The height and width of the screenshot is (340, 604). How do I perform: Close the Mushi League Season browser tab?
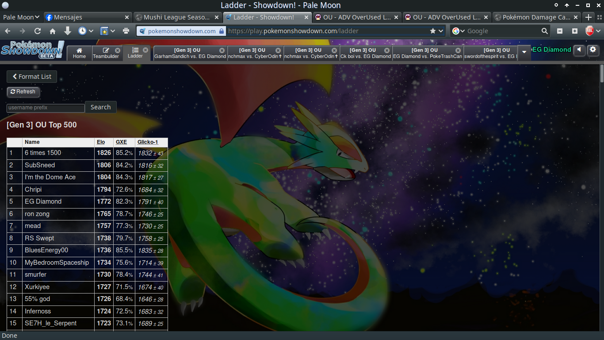coord(217,17)
